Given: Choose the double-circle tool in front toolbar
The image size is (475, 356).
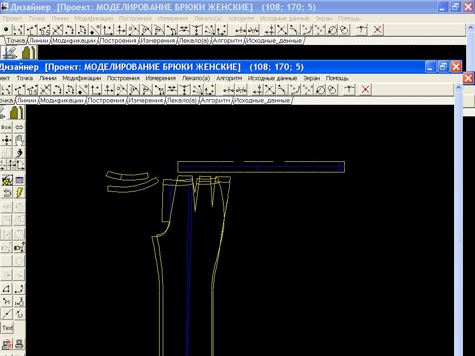Looking at the screenshot, I should coord(332,89).
